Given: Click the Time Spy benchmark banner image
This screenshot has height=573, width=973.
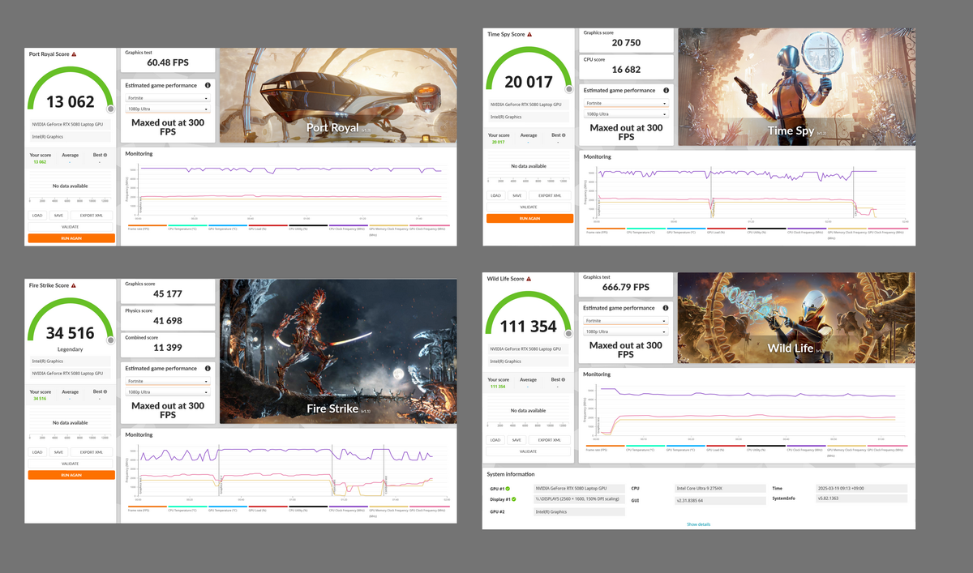Looking at the screenshot, I should [x=797, y=88].
